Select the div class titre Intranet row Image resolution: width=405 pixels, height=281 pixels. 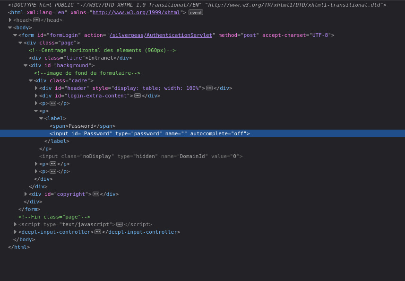80,58
